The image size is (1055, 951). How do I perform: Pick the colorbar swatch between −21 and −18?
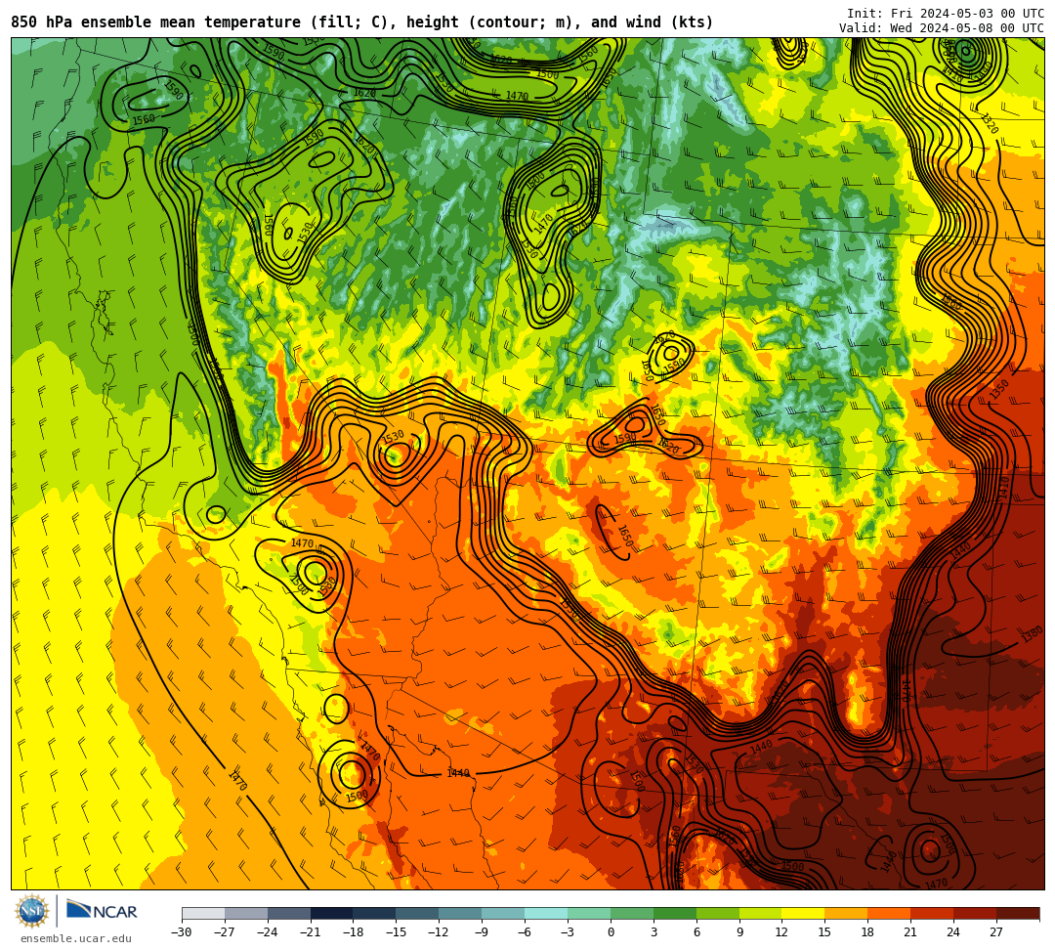tap(332, 914)
